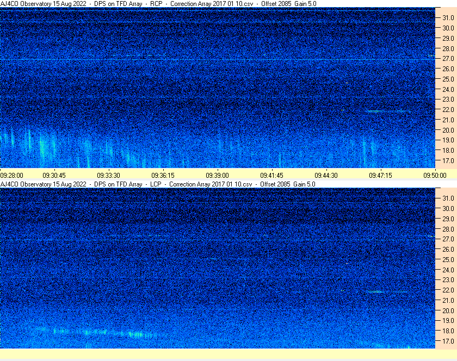Click the 09:47:15 time label
This screenshot has width=457, height=361.
[381, 176]
